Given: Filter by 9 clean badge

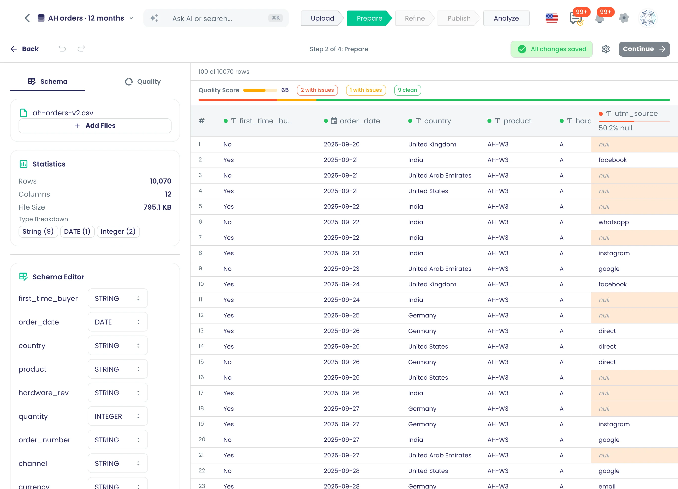Looking at the screenshot, I should pyautogui.click(x=407, y=90).
